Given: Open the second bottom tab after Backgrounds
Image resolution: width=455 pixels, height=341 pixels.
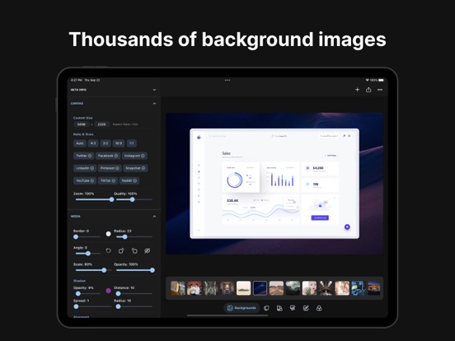Looking at the screenshot, I should [x=266, y=308].
